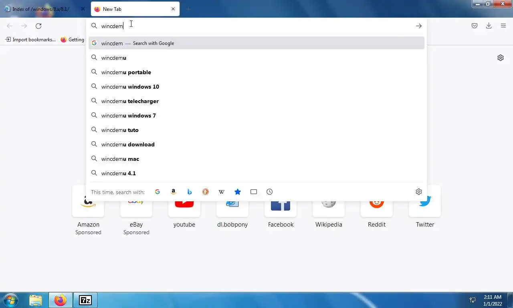
Task: Click in the address bar text field
Action: tap(256, 26)
